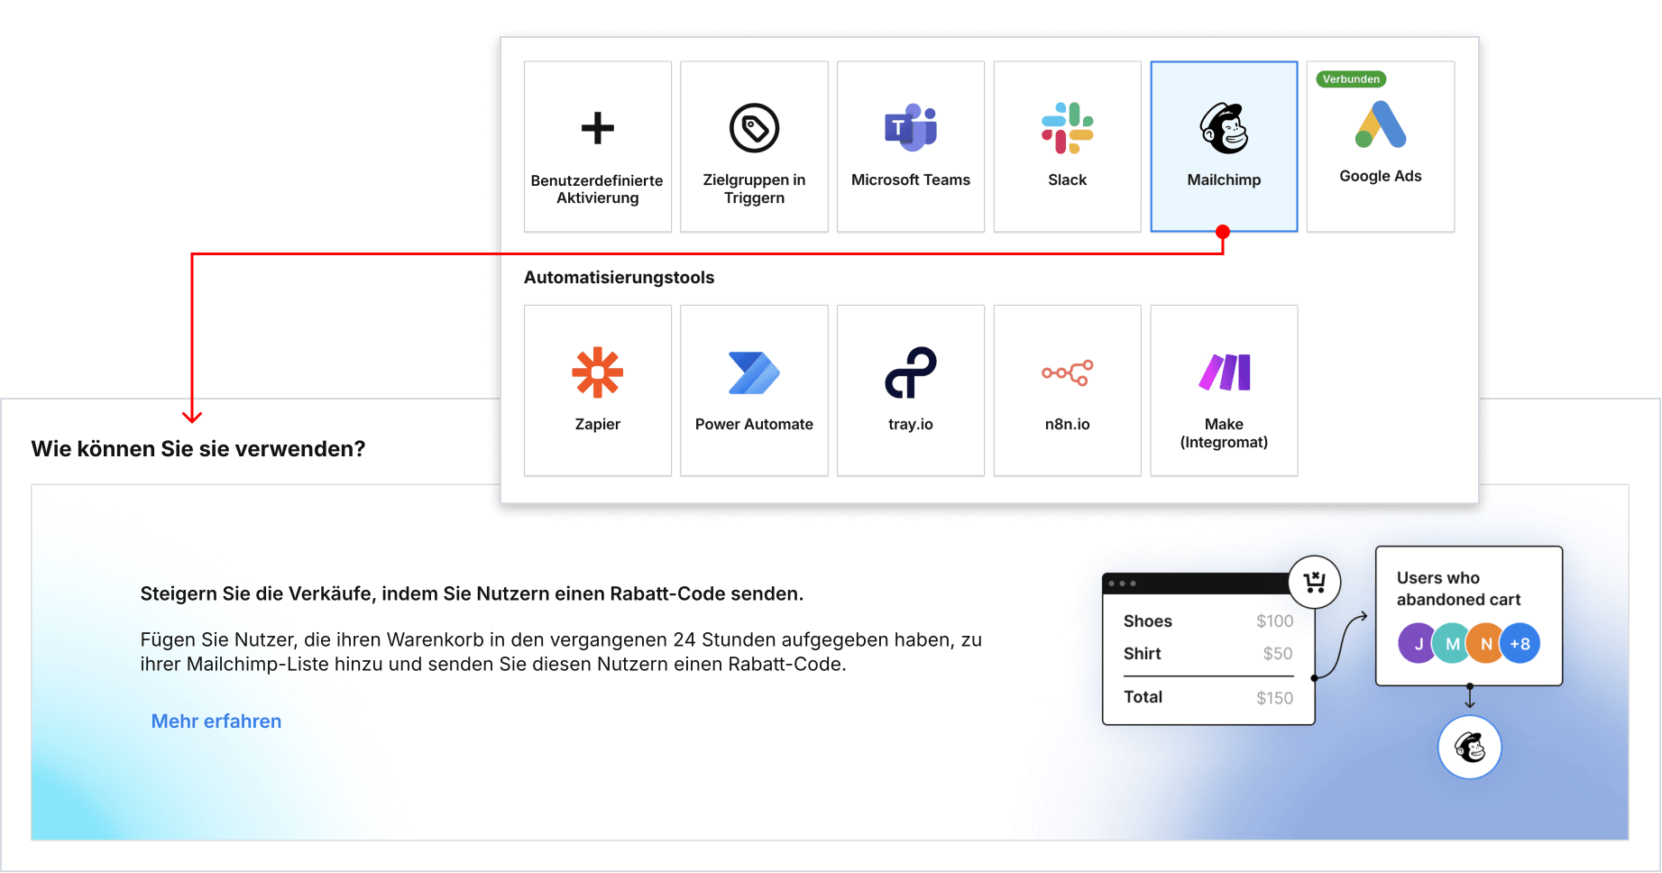Click the Make (Integromat) label text
Screen dimensions: 1662x873
[x=1224, y=433]
